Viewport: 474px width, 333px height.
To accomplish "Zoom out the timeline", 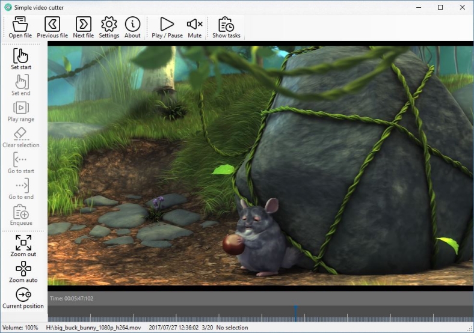I will pos(23,243).
